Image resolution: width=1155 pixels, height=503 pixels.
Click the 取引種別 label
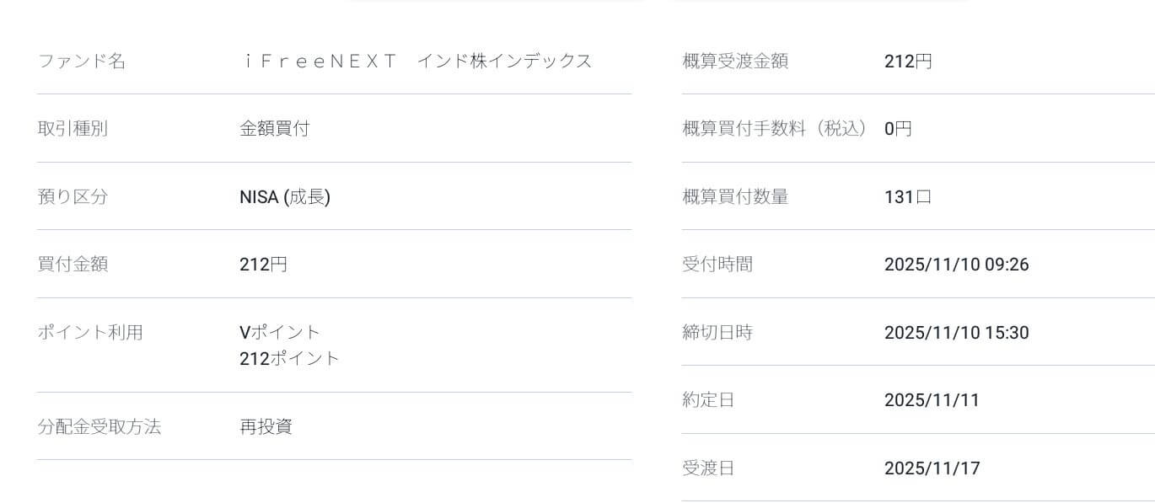click(x=73, y=129)
